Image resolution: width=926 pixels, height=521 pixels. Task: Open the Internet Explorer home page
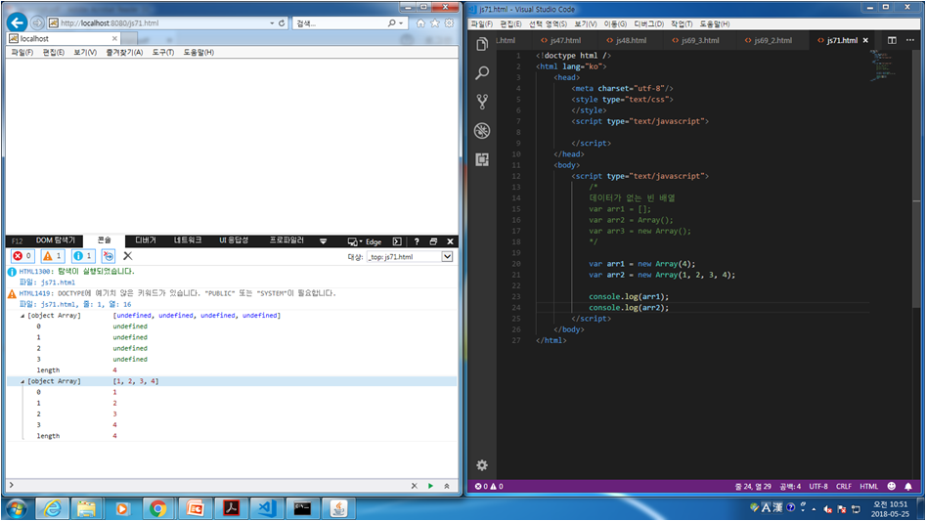click(x=420, y=23)
